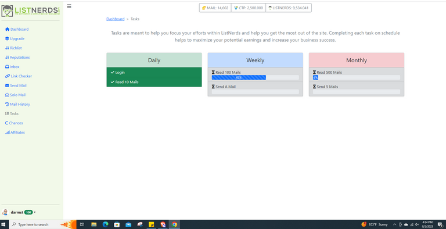Show hidden system tray icons chevron
Viewport: 446px width, 229px height.
394,224
